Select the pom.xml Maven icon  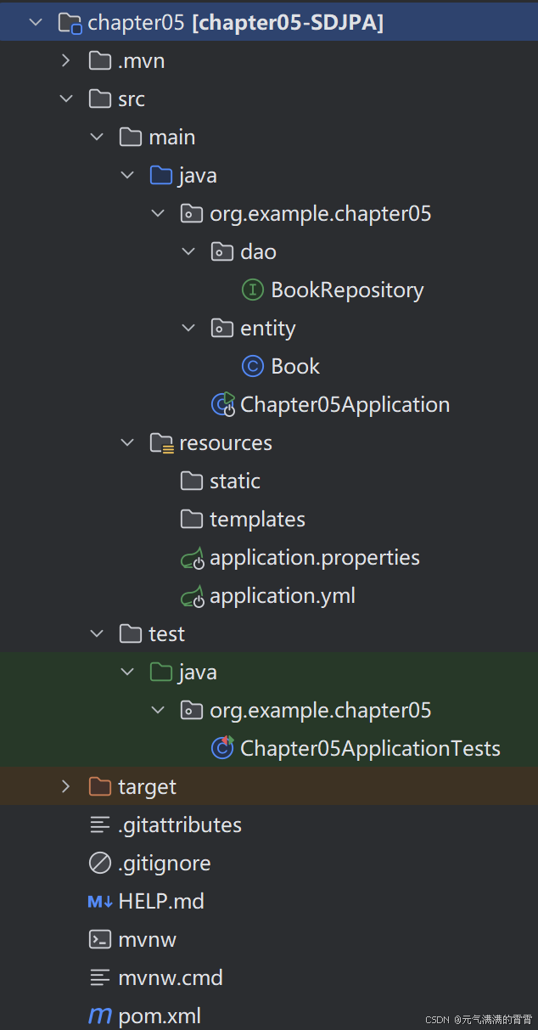(x=99, y=1016)
